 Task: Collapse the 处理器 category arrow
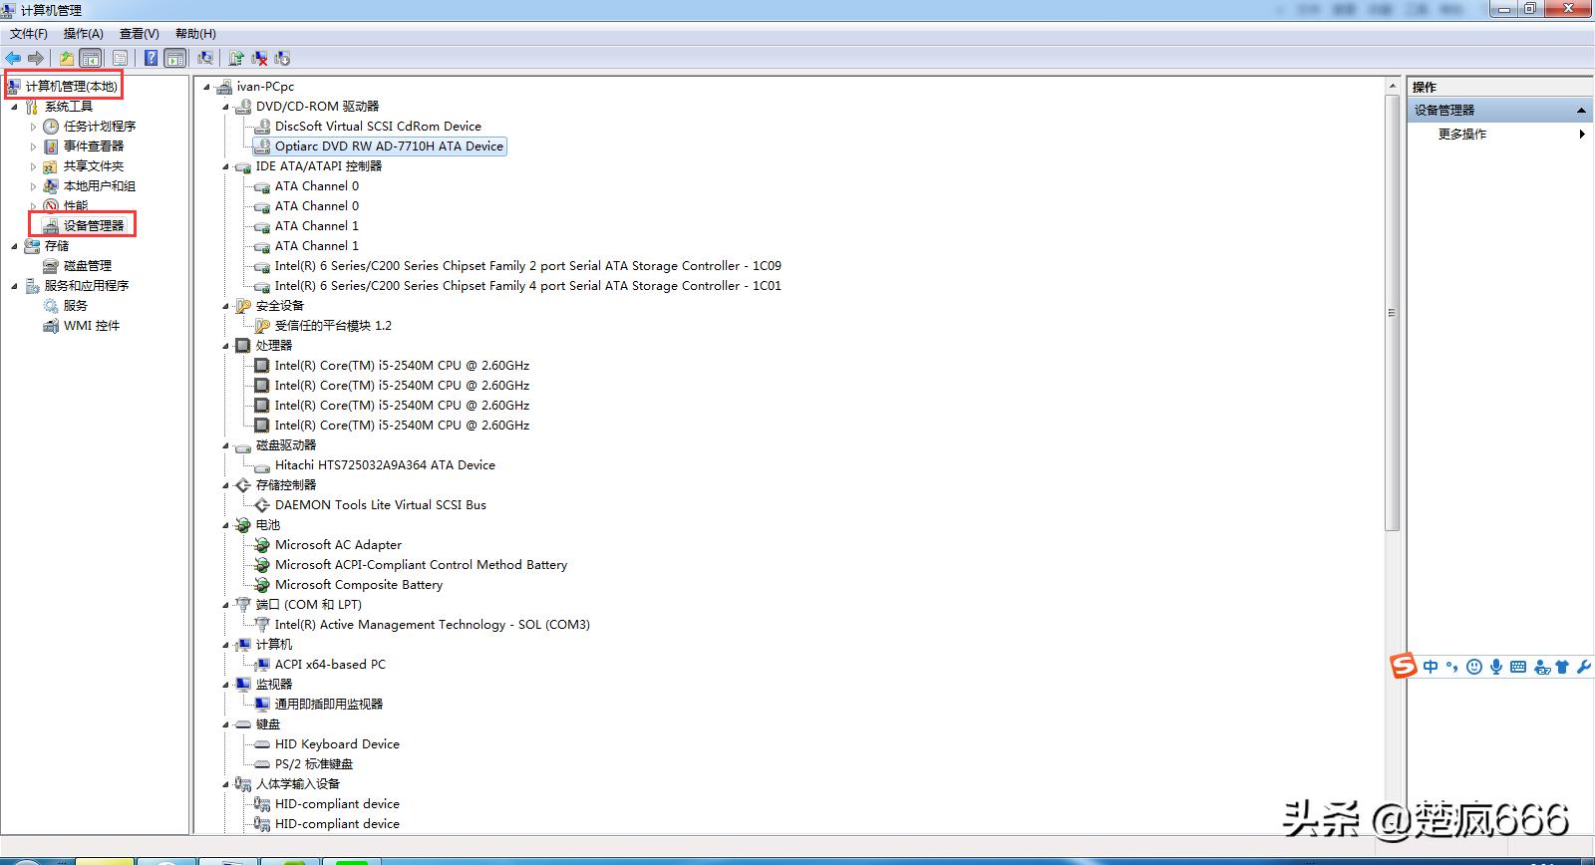pyautogui.click(x=225, y=346)
